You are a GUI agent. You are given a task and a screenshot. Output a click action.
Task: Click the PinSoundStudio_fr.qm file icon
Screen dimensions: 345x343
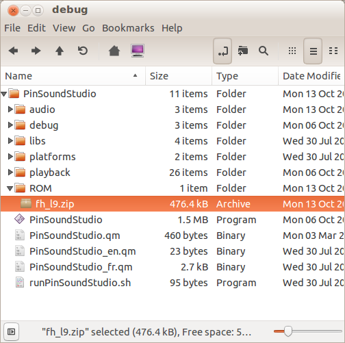click(x=20, y=266)
